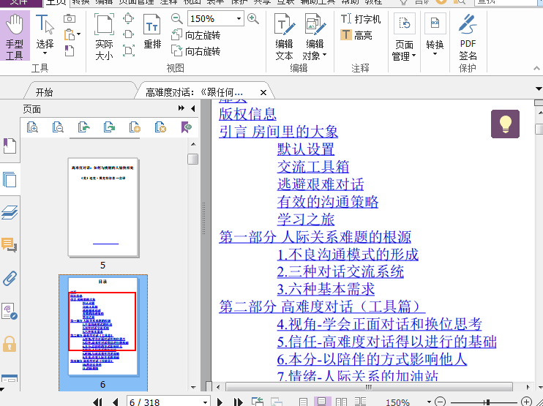543x406 pixels.
Task: Toggle the Typewriter (打字机) tool
Action: [x=361, y=19]
